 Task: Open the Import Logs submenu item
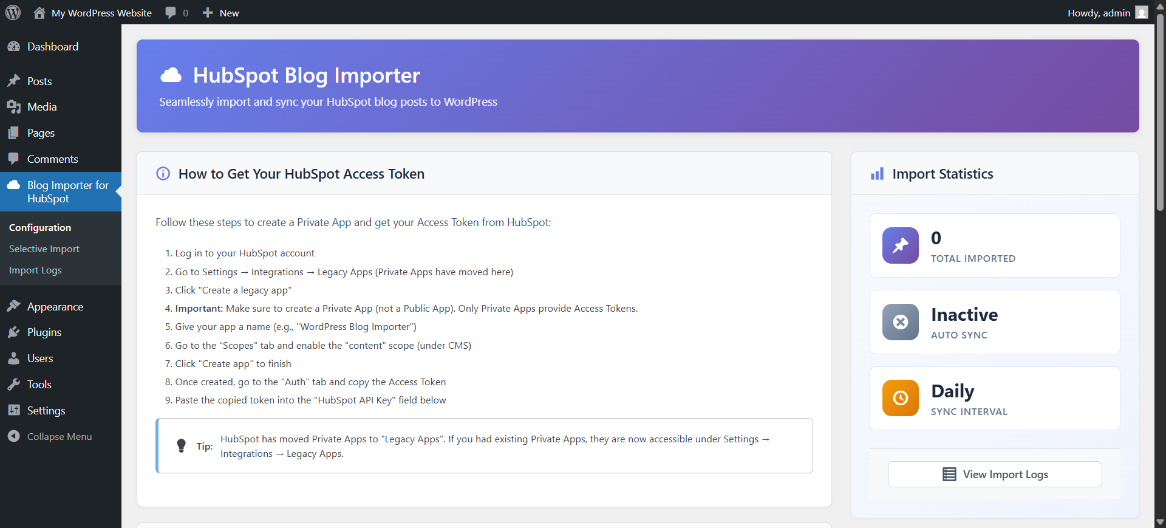coord(35,270)
